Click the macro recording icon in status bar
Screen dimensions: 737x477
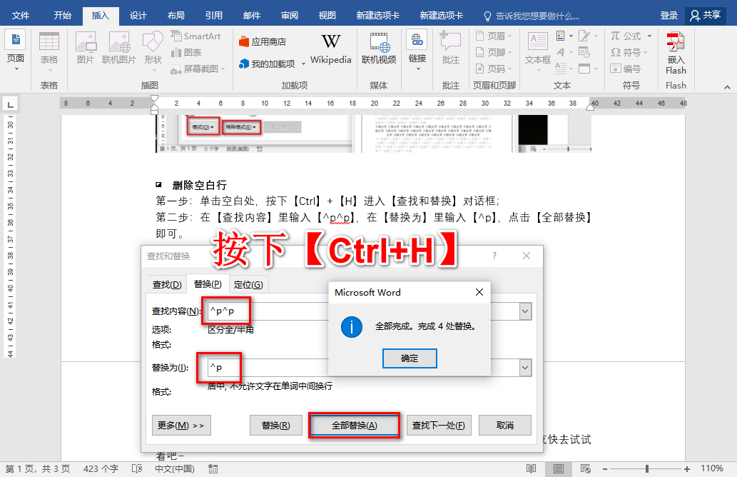point(213,468)
